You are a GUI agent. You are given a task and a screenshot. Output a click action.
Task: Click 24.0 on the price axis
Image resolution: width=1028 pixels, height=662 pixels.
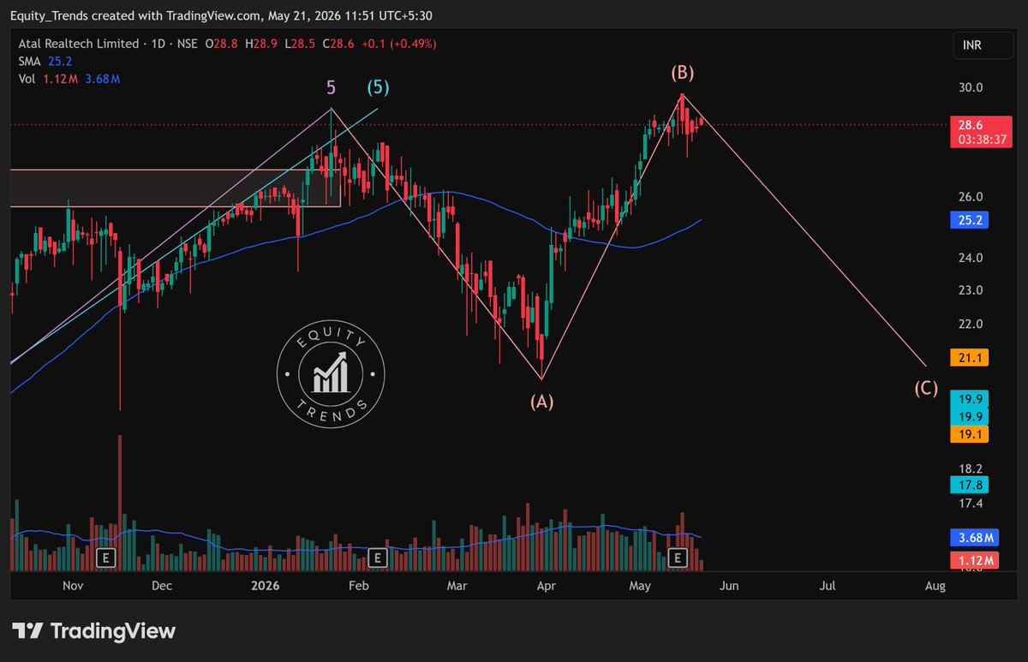click(x=971, y=258)
